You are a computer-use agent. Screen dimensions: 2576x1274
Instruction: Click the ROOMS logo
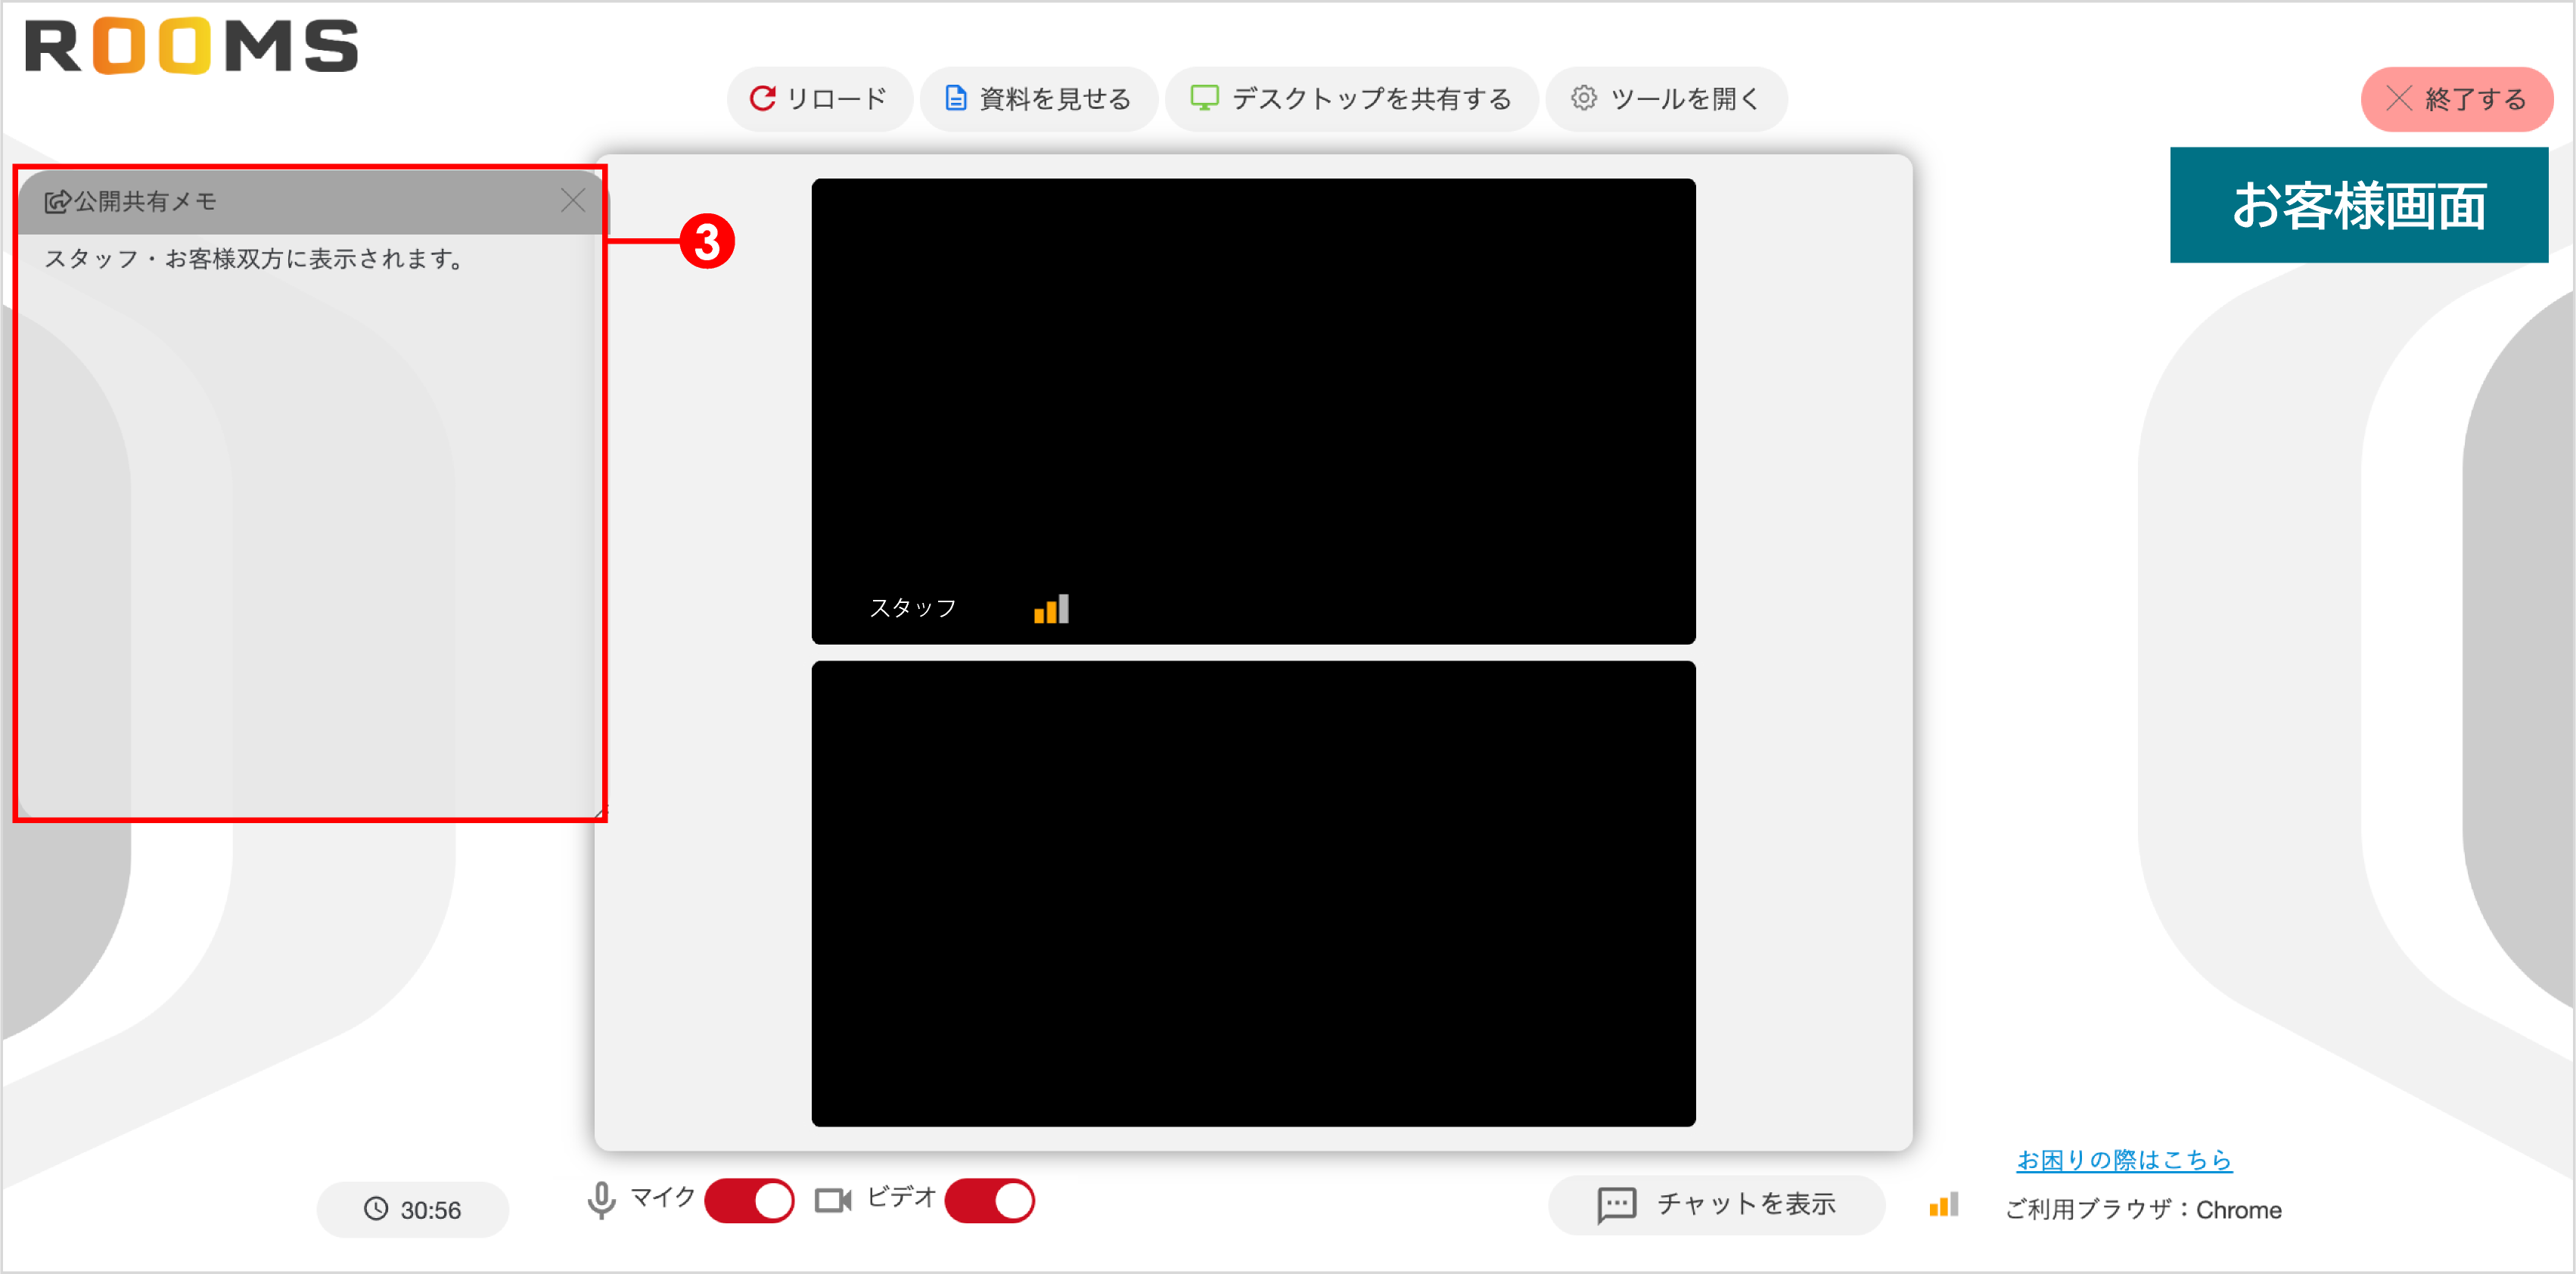pos(190,45)
